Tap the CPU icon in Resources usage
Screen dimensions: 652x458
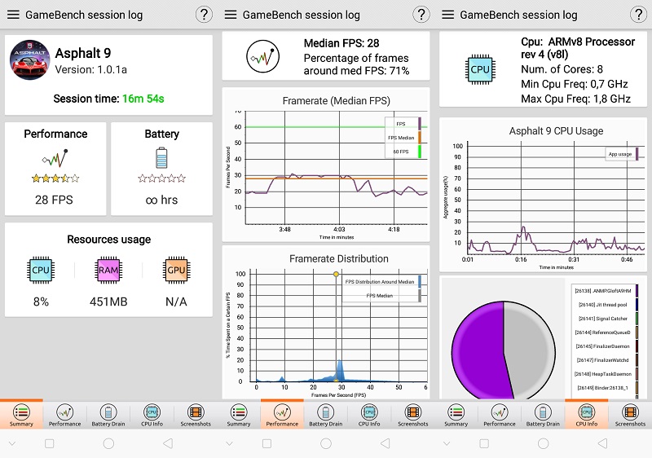click(x=40, y=270)
